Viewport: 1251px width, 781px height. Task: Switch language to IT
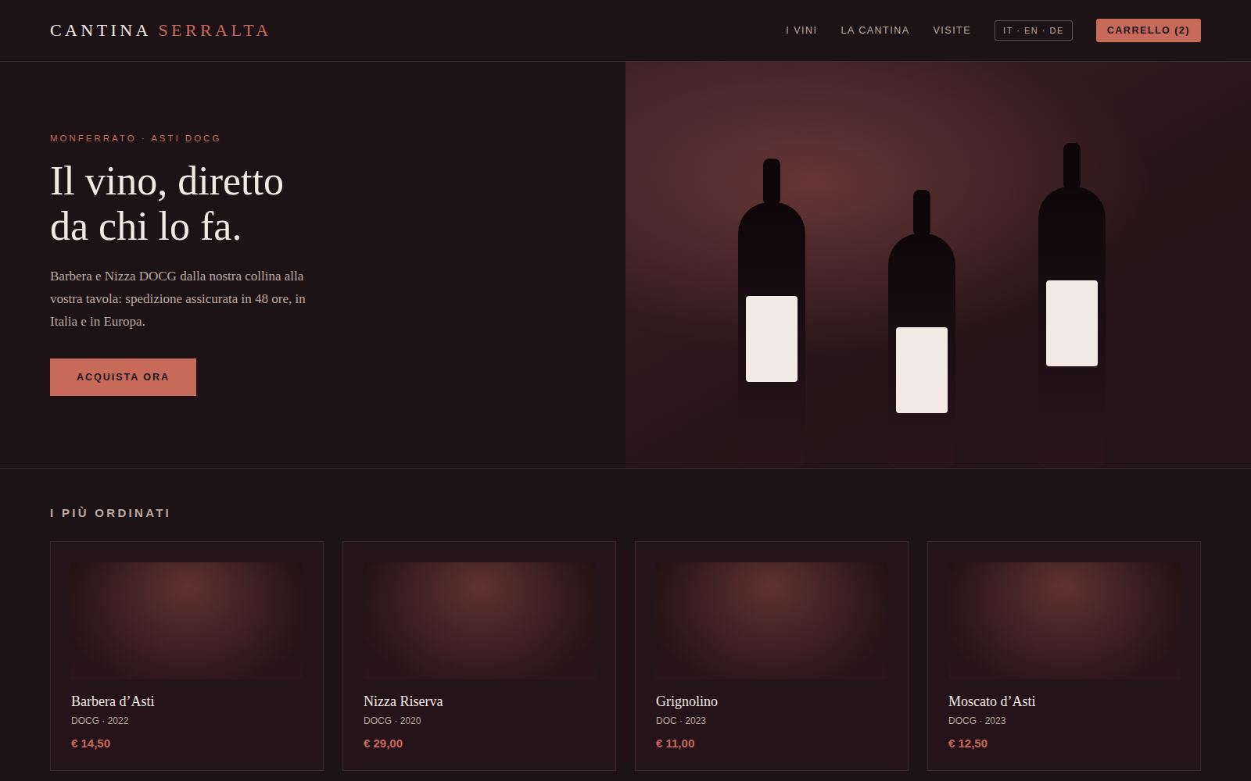click(x=1008, y=30)
